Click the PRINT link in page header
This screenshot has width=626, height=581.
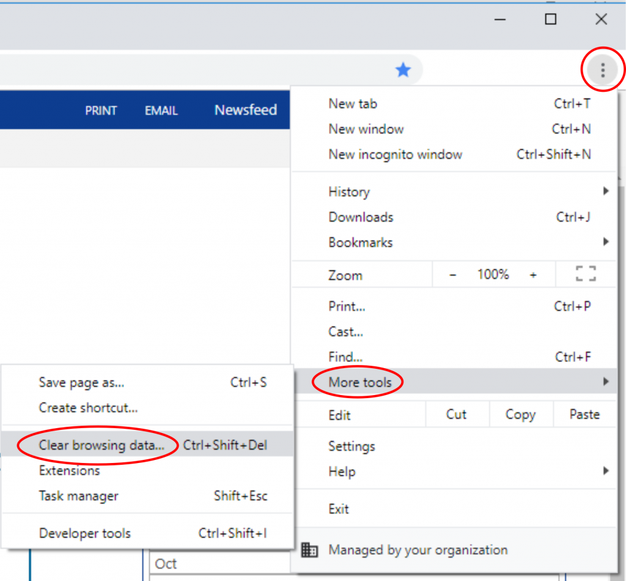pyautogui.click(x=101, y=111)
